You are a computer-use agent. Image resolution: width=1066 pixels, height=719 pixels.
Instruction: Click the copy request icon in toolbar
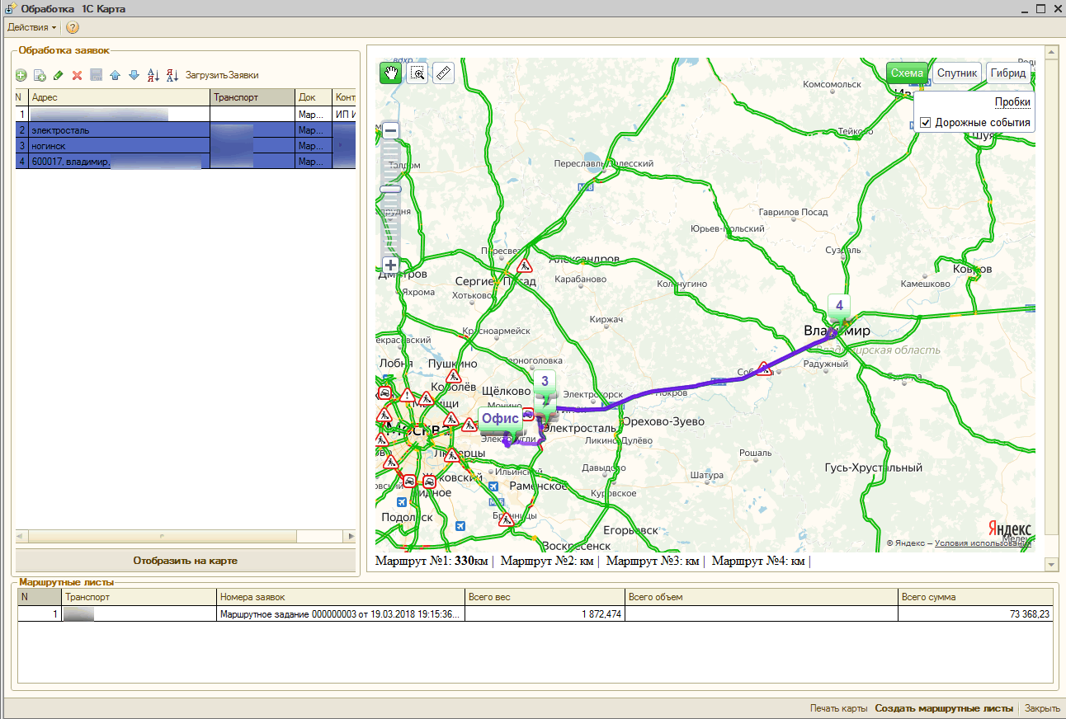click(40, 75)
